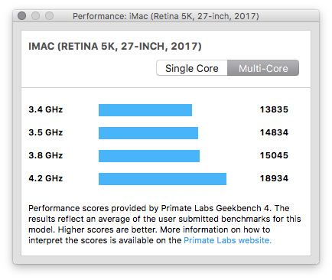Image resolution: width=332 pixels, height=280 pixels.
Task: Click the blue bar for 3.8 GHz
Action: [x=149, y=156]
